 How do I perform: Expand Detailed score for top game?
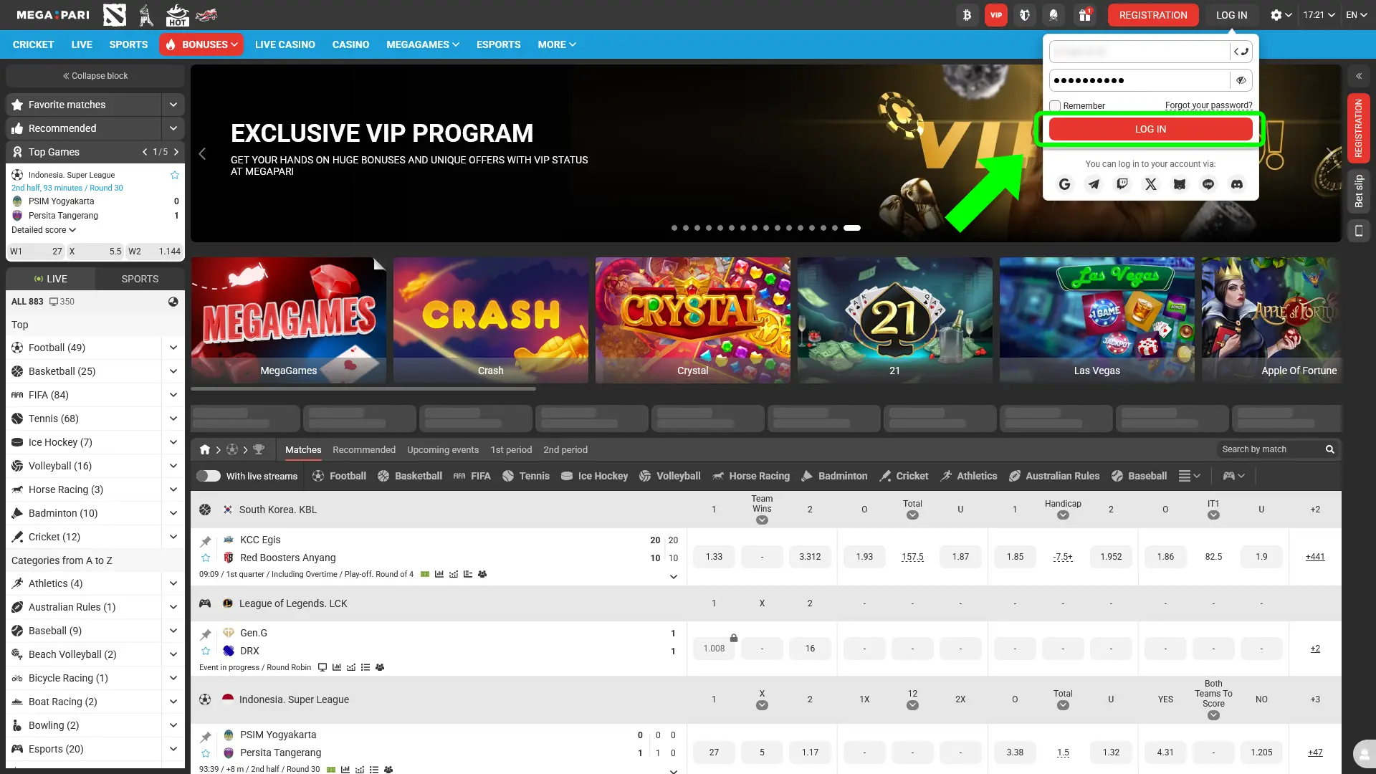click(44, 230)
